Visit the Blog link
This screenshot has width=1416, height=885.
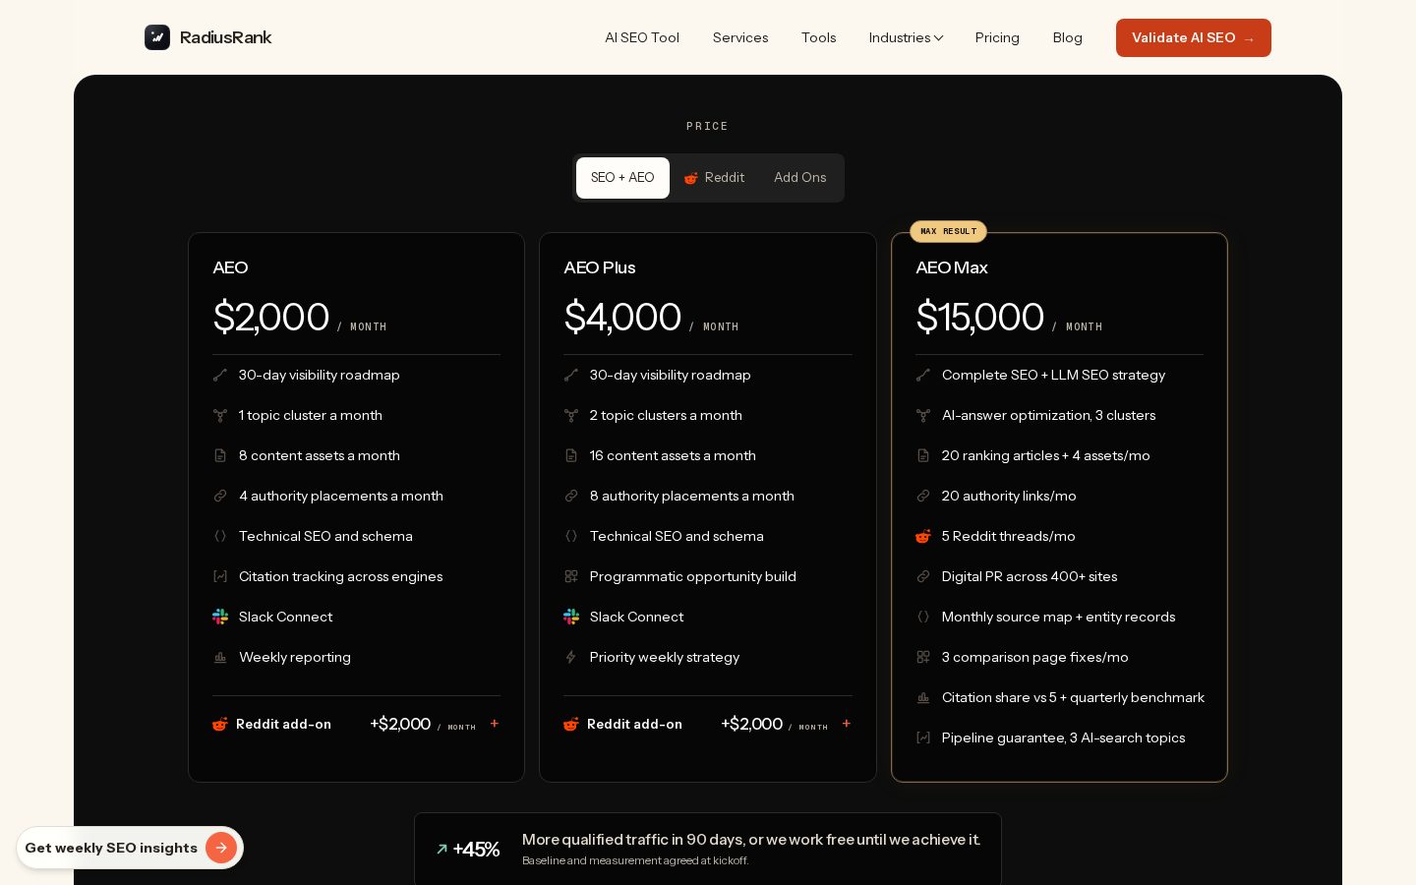[x=1068, y=37]
